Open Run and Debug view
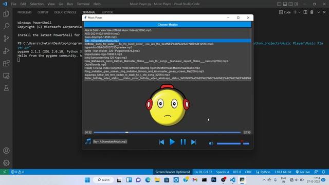Screen dimensions: 329x185 click(x=6, y=51)
